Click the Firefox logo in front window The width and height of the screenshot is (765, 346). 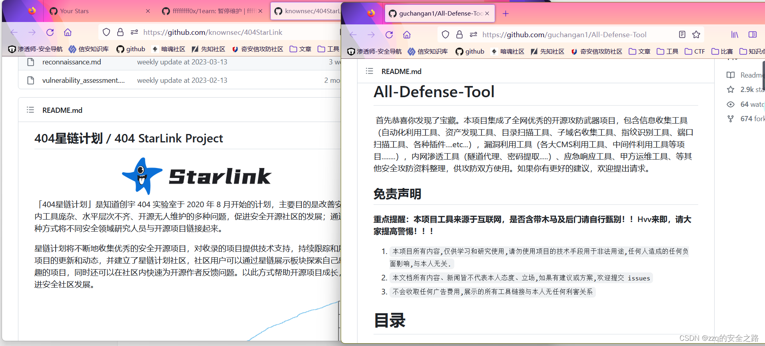click(372, 13)
